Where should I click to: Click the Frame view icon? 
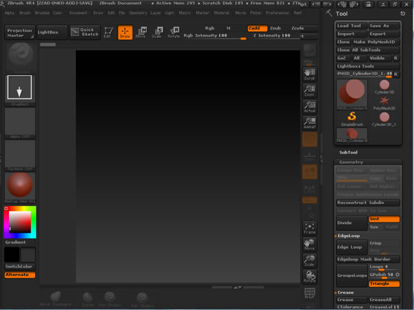tap(309, 229)
